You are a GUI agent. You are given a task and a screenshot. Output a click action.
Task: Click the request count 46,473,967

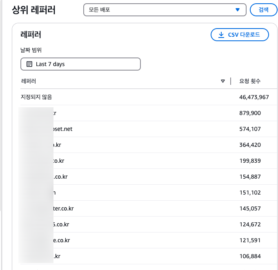pos(254,97)
